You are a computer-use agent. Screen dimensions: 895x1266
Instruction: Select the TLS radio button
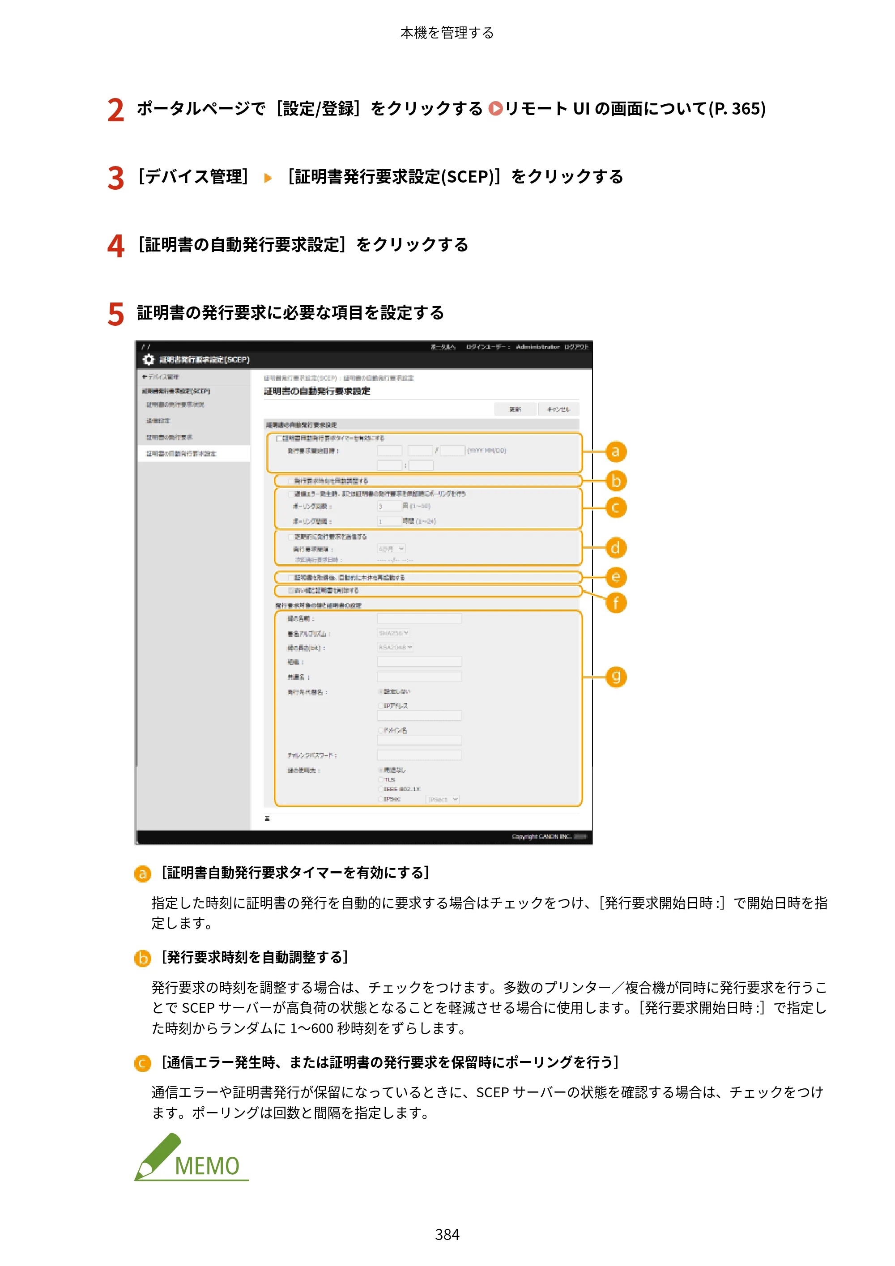380,780
